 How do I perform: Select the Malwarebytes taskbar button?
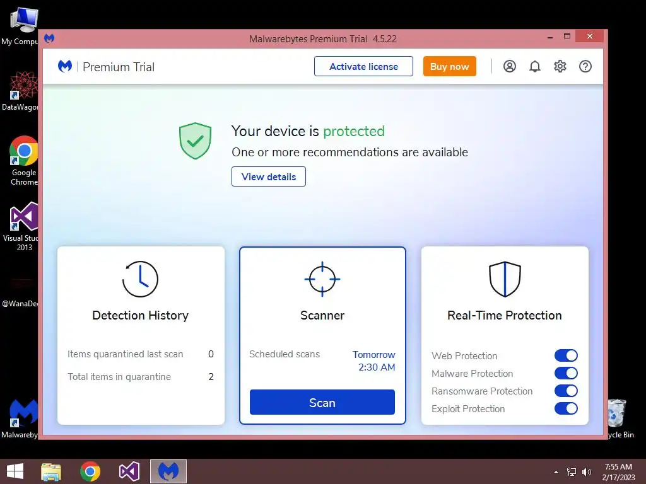coord(168,471)
